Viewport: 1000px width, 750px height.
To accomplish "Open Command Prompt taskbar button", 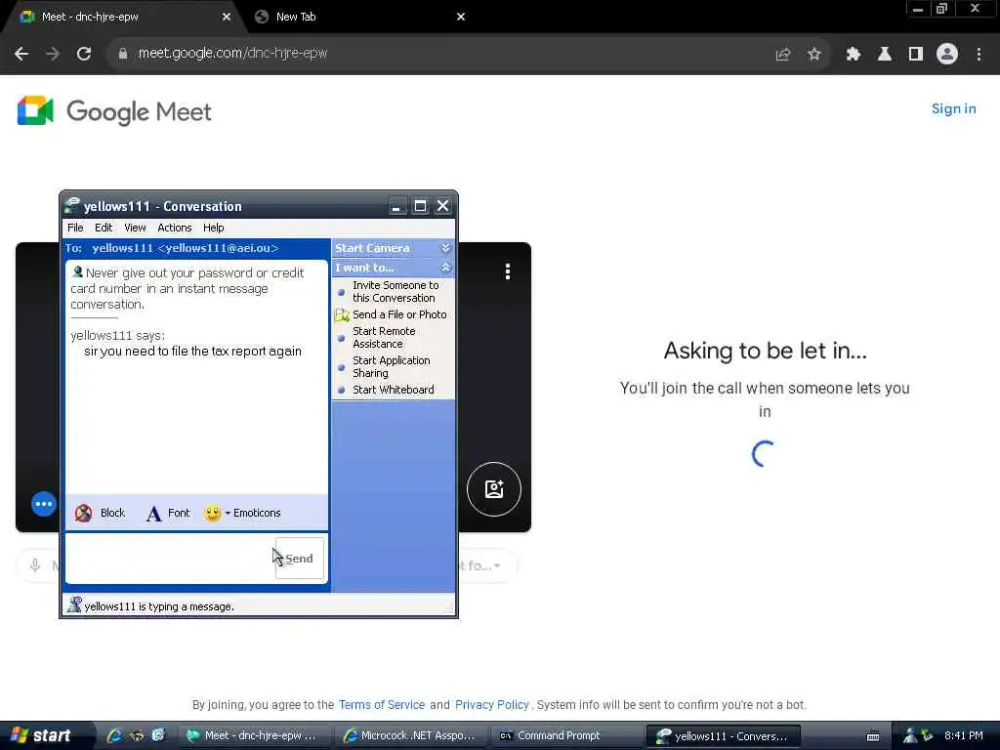I will [x=565, y=736].
